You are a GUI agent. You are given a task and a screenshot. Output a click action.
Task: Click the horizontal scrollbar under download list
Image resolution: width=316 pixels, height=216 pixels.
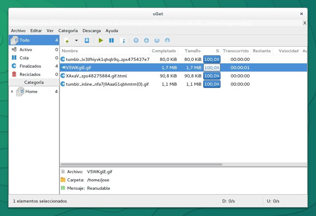coord(141,164)
